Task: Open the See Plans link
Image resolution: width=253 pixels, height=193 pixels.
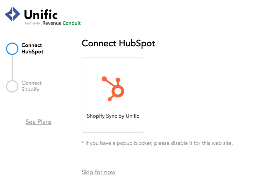Action: [x=39, y=122]
